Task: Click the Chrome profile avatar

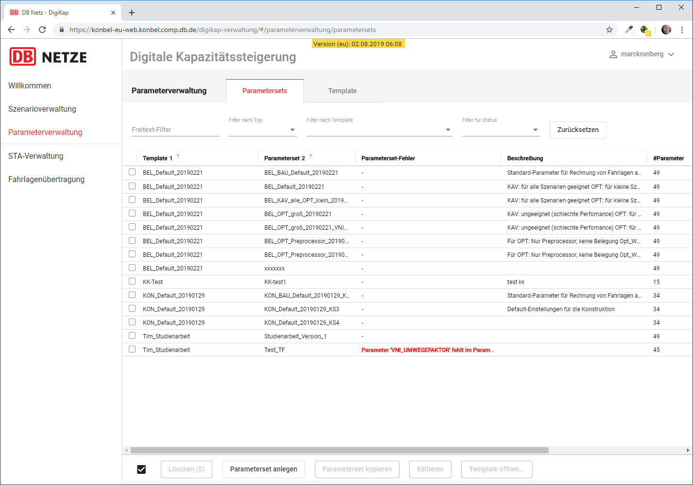Action: click(666, 30)
